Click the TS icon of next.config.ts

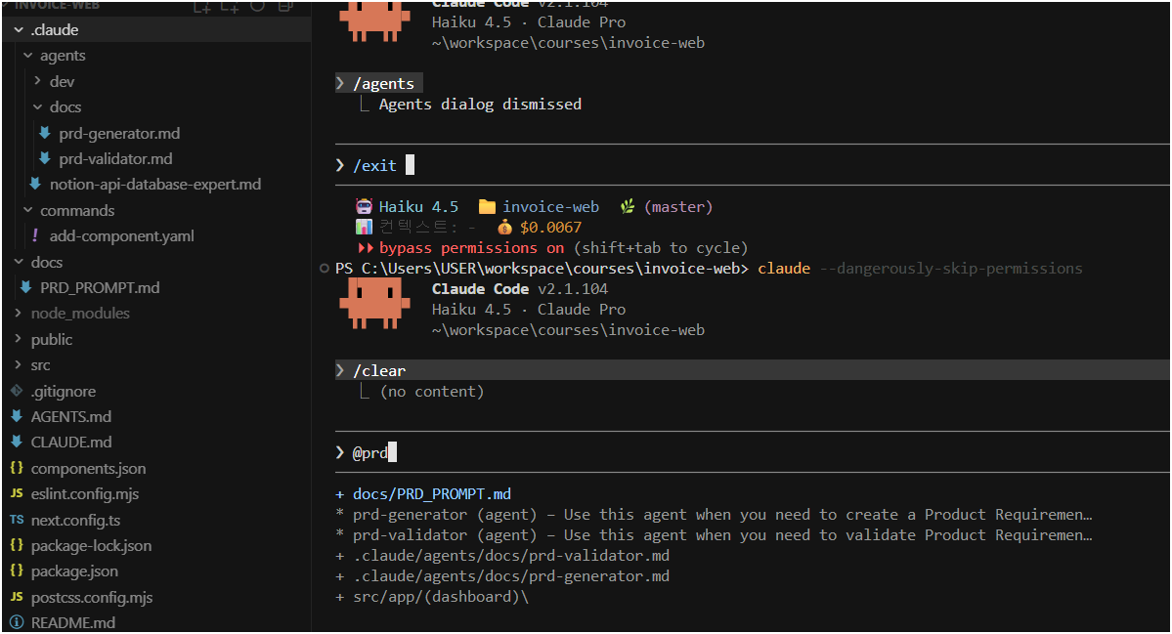17,520
